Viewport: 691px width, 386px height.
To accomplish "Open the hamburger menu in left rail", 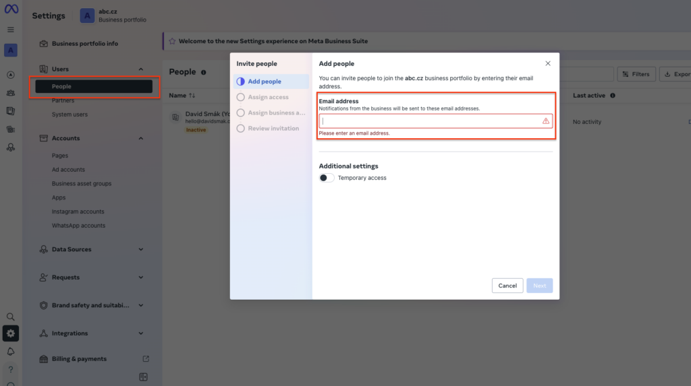I will pos(11,30).
